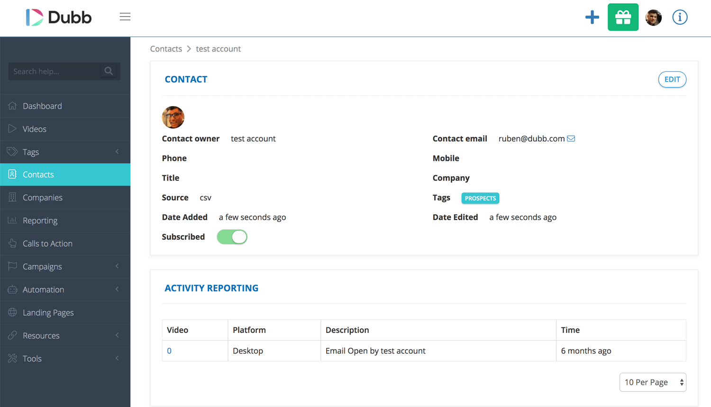Click the Automation robot icon
The height and width of the screenshot is (407, 711).
click(12, 289)
